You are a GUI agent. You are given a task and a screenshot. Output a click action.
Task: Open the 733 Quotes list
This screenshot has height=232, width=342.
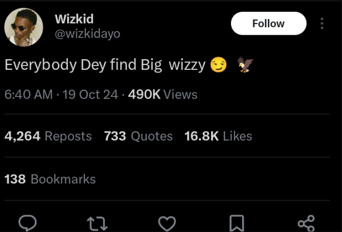click(138, 136)
